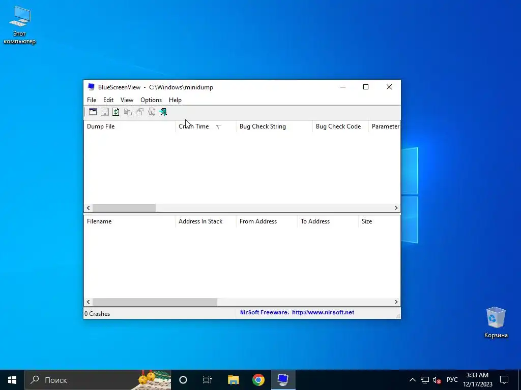Open Properties using the toolbar icon
521x390 pixels.
click(139, 112)
